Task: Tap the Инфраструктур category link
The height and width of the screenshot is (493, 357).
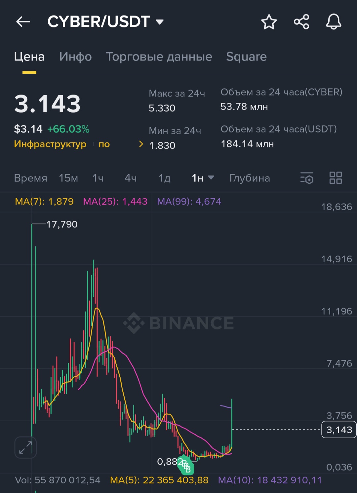Action: [x=50, y=144]
